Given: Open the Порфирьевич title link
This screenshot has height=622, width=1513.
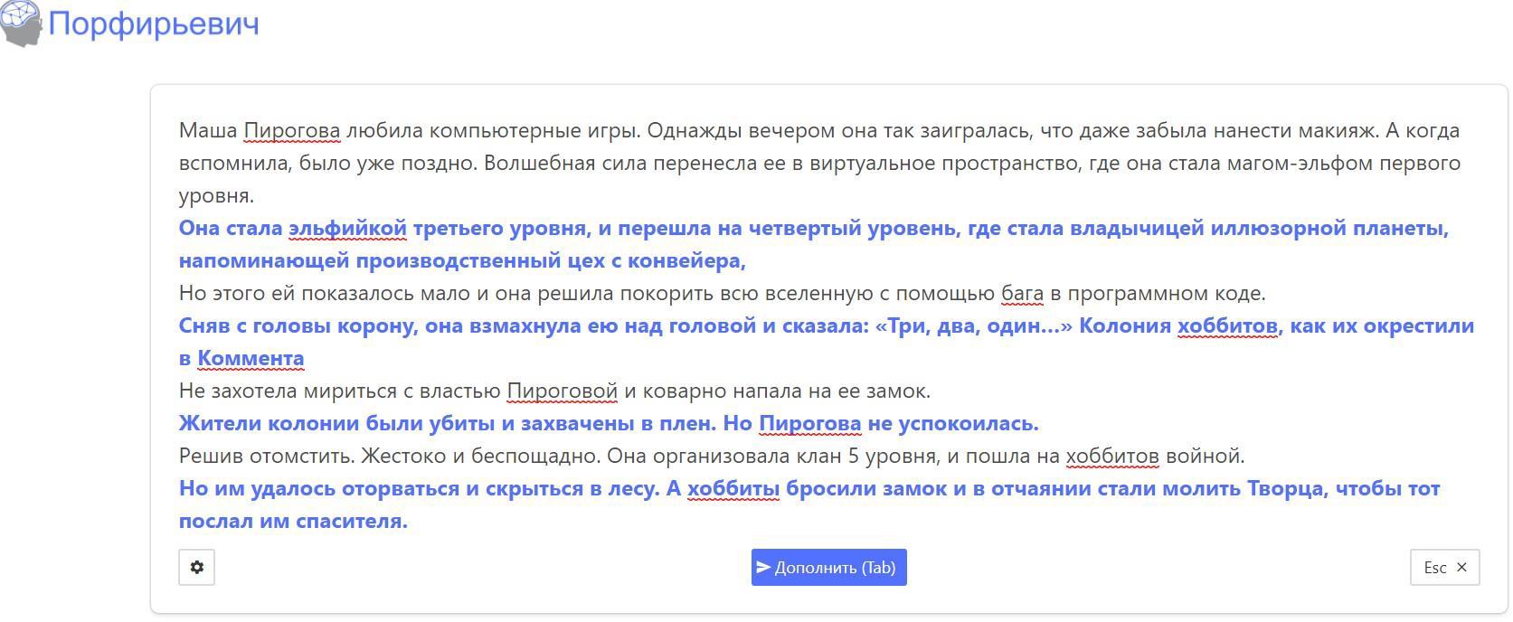Looking at the screenshot, I should pos(153,24).
